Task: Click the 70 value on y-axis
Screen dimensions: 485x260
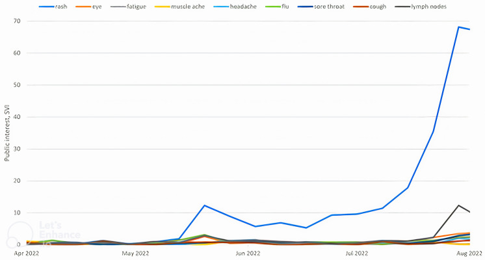Action: [x=16, y=21]
